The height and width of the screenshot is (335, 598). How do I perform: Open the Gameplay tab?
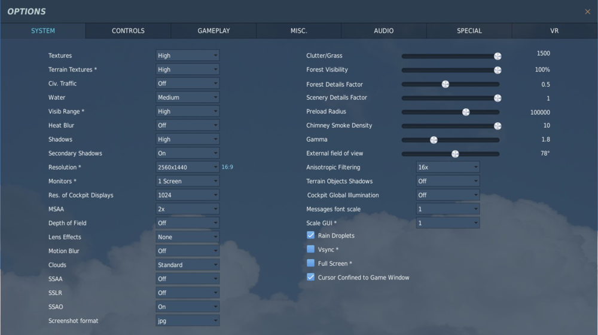[x=213, y=31]
